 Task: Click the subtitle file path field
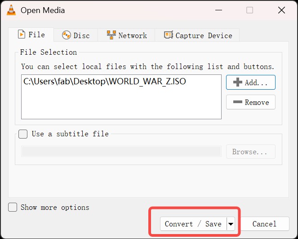coord(121,152)
